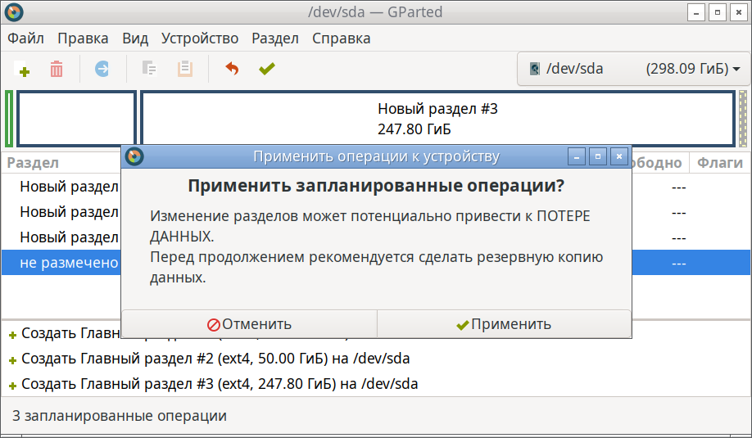Open the Вид menu

coord(135,38)
